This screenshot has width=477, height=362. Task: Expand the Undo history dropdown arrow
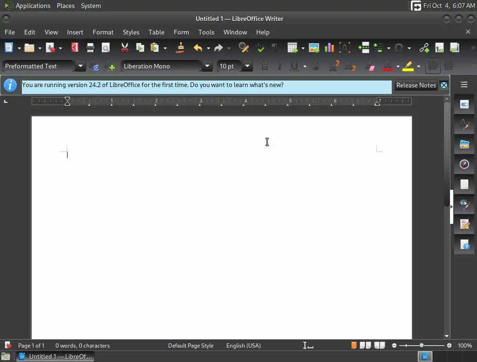click(x=208, y=48)
